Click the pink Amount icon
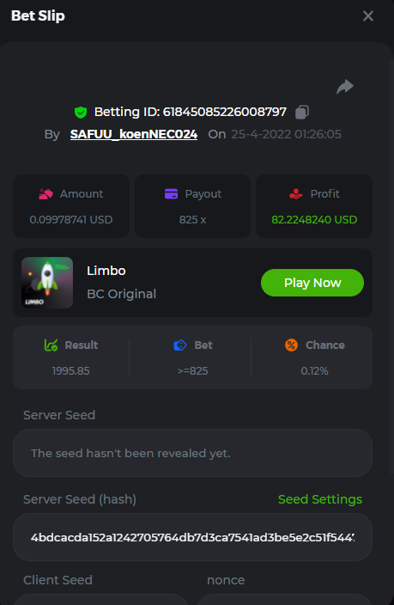 pyautogui.click(x=45, y=193)
